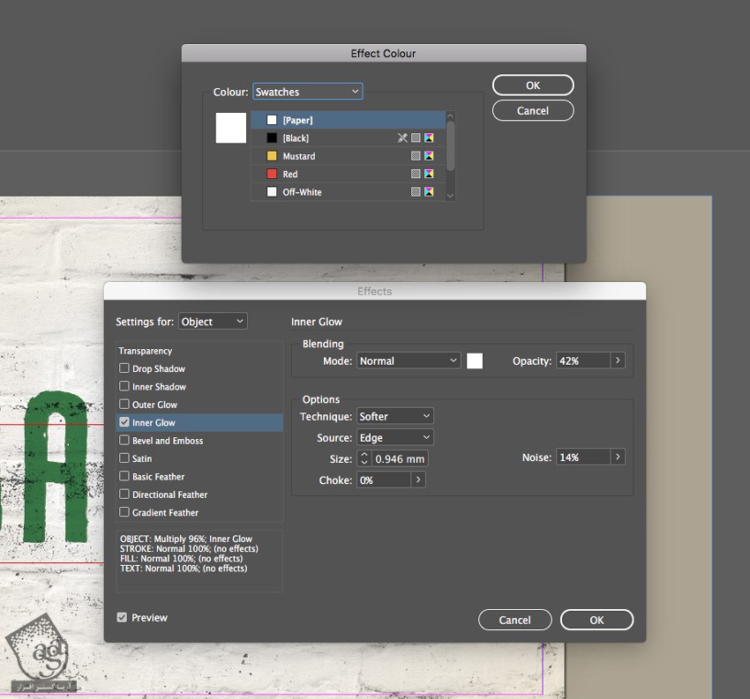This screenshot has width=750, height=699.
Task: Open the Colour Swatches dropdown
Action: [x=307, y=92]
